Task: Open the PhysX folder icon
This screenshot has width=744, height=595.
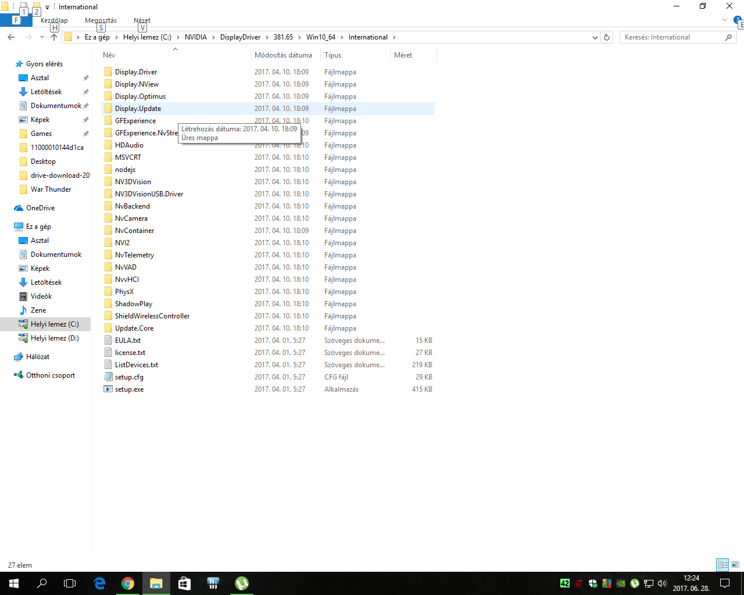Action: tap(108, 292)
